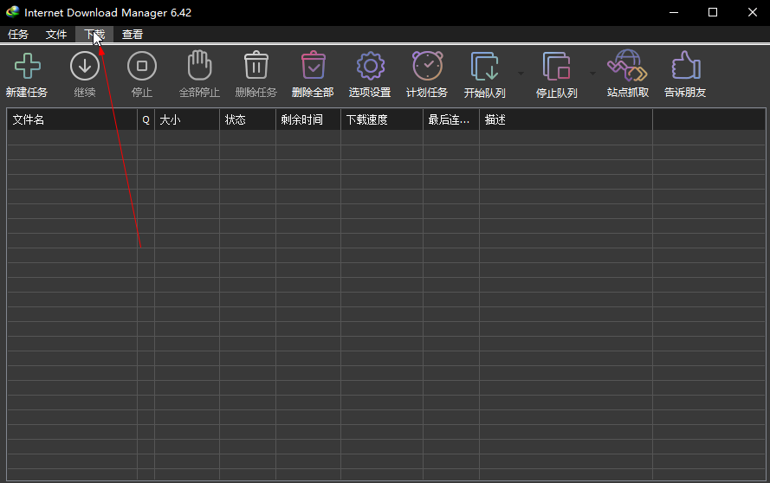
Task: Open 计划任务 clock icon
Action: click(x=427, y=65)
